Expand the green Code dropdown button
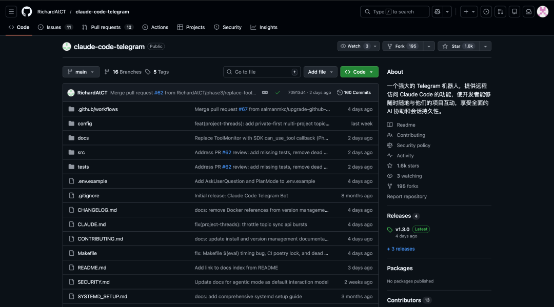This screenshot has height=307, width=554. click(359, 72)
